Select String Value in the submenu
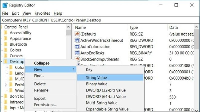The width and height of the screenshot is (200, 112). [x=110, y=78]
